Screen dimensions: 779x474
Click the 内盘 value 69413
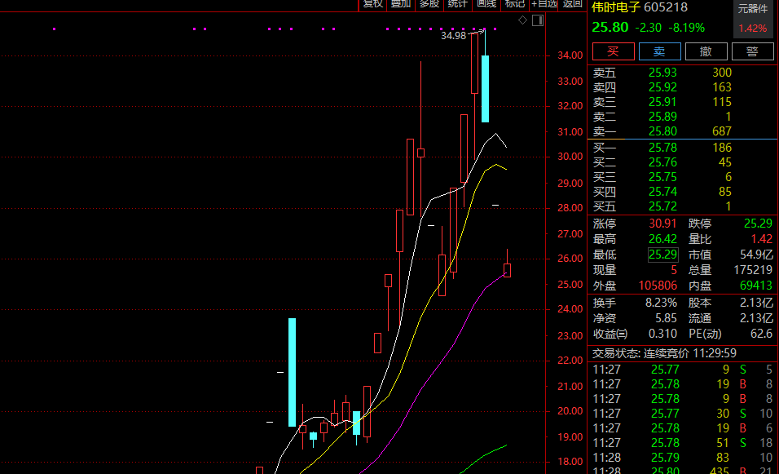click(x=756, y=286)
